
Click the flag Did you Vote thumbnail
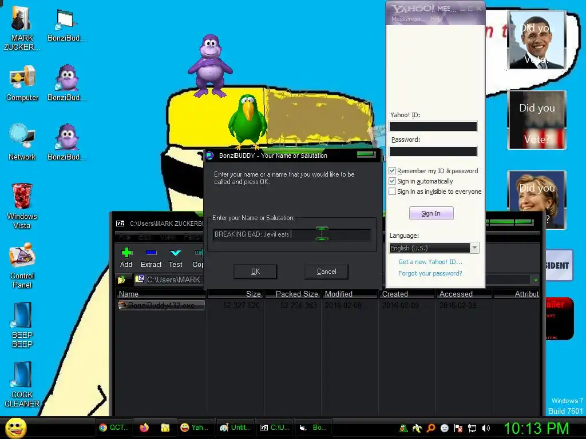(537, 120)
